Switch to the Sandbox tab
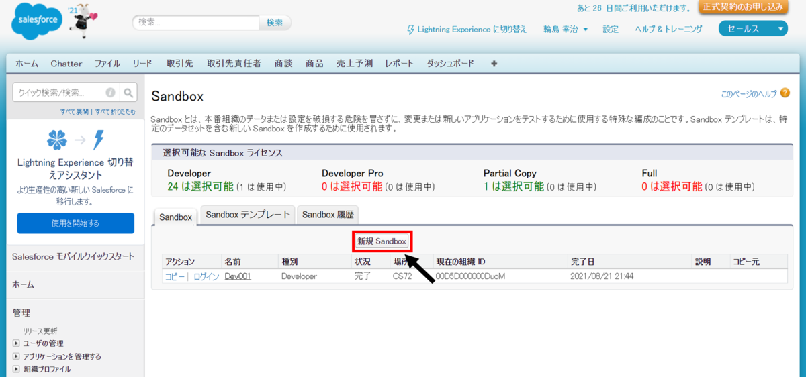The image size is (806, 377). pos(176,217)
